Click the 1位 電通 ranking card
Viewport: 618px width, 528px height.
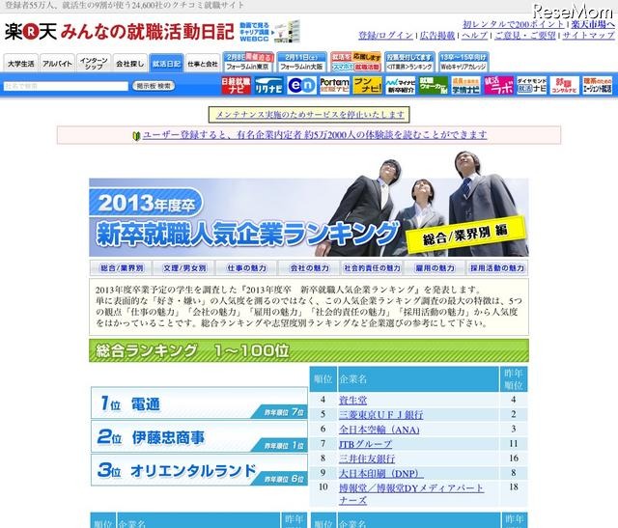coord(199,403)
